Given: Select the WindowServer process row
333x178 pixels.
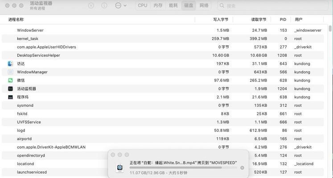Looking at the screenshot, I should click(x=163, y=30).
